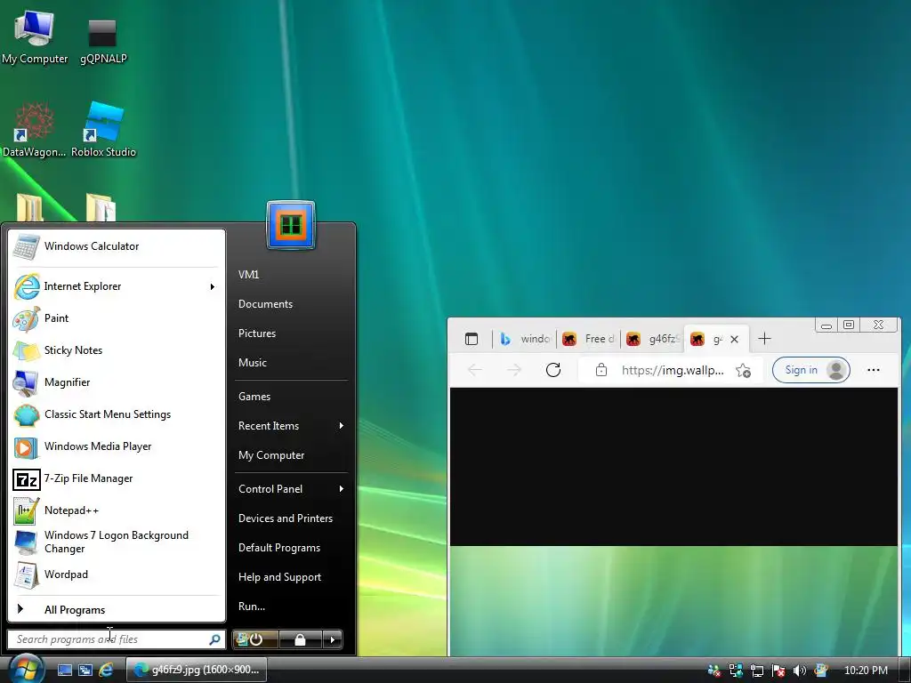Click the power shutdown button

click(x=255, y=639)
